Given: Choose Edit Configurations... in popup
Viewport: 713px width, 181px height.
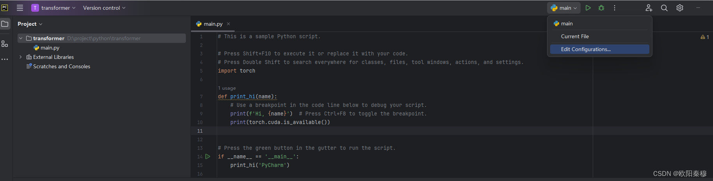Looking at the screenshot, I should point(600,49).
